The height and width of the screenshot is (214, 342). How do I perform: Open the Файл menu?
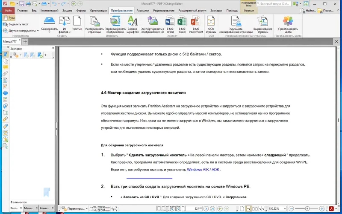tap(8, 10)
